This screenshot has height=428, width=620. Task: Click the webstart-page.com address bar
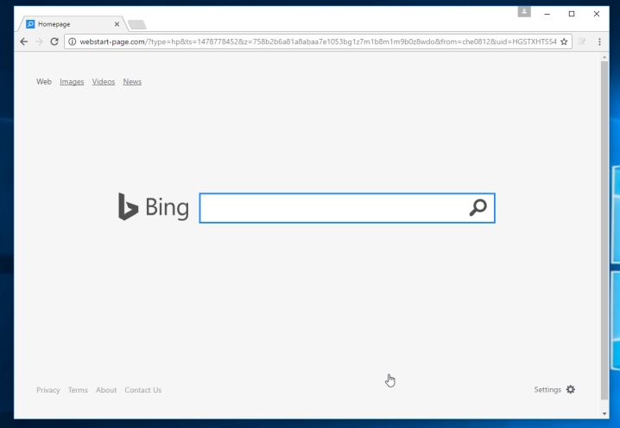point(318,41)
